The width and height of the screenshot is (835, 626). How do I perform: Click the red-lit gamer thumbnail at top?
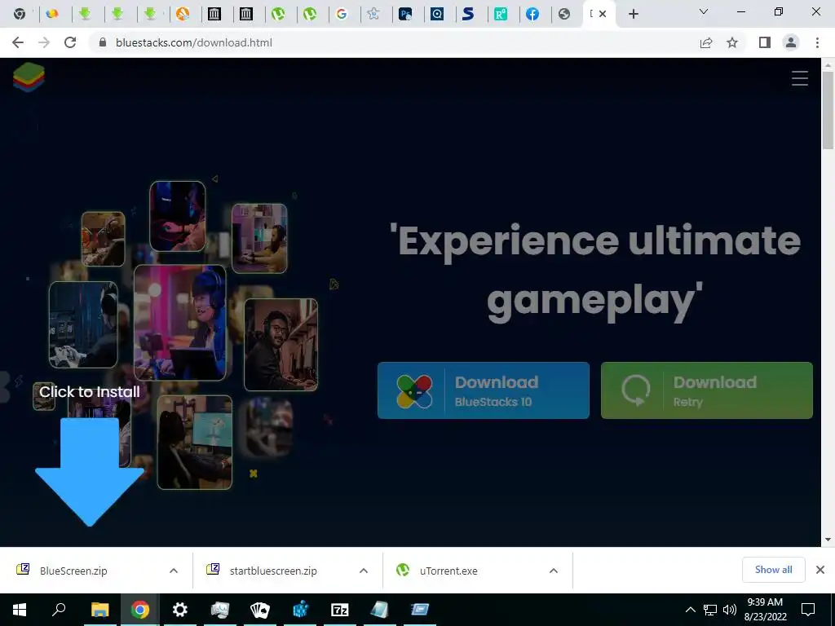coord(177,216)
